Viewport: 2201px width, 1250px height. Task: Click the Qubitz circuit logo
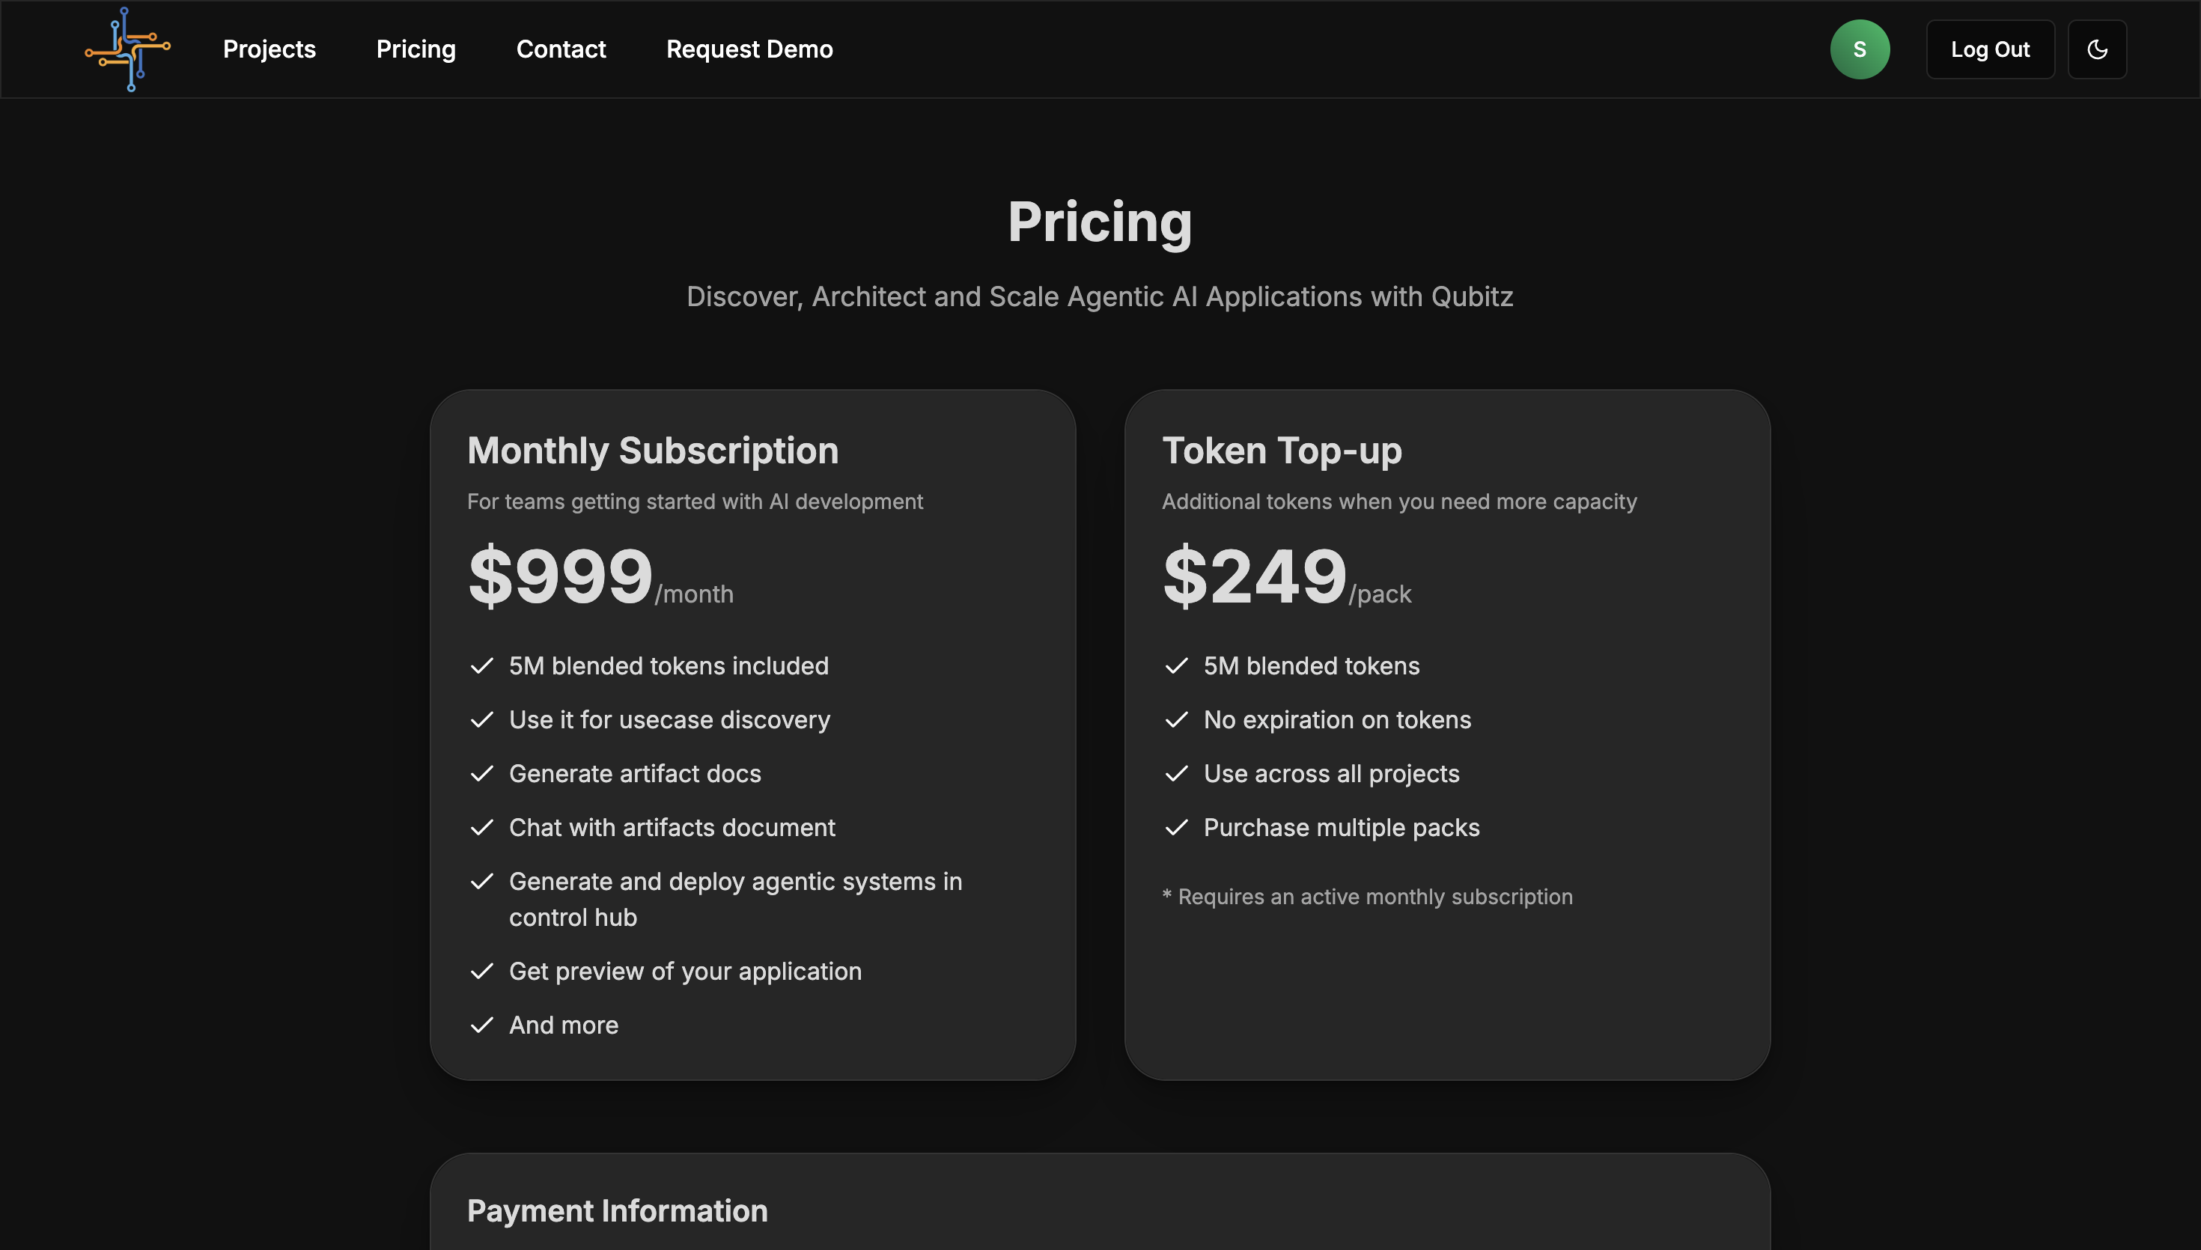[x=128, y=49]
